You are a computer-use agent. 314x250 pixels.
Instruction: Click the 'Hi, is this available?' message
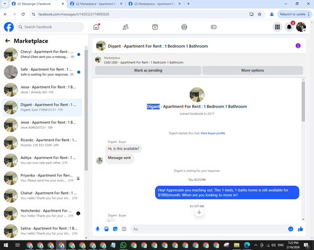point(124,149)
